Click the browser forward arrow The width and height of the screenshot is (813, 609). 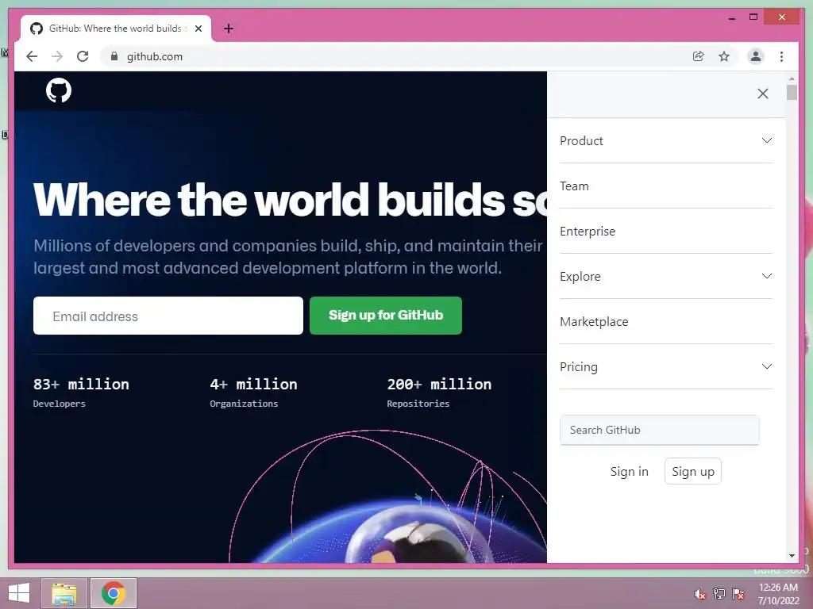pyautogui.click(x=57, y=56)
